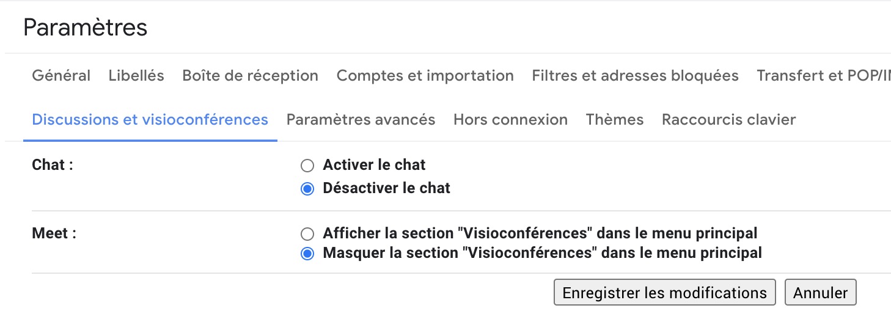Open the Général settings tab
Viewport: 891px width, 330px height.
(61, 76)
